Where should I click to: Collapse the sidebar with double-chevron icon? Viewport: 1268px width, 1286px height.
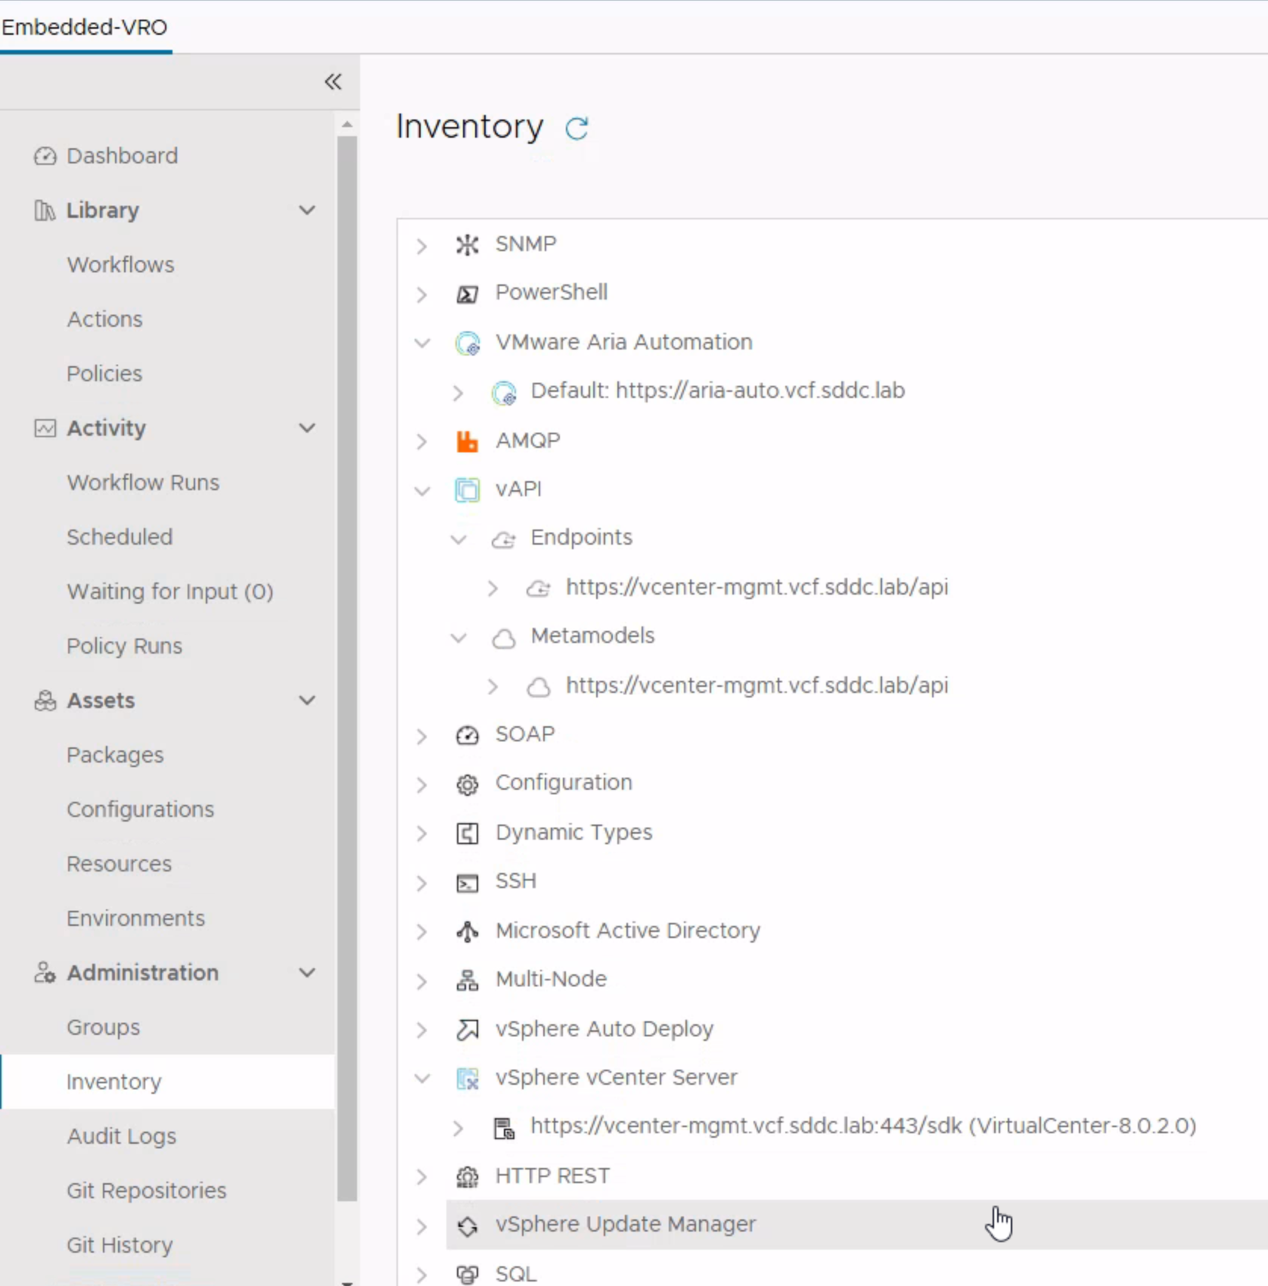point(333,82)
